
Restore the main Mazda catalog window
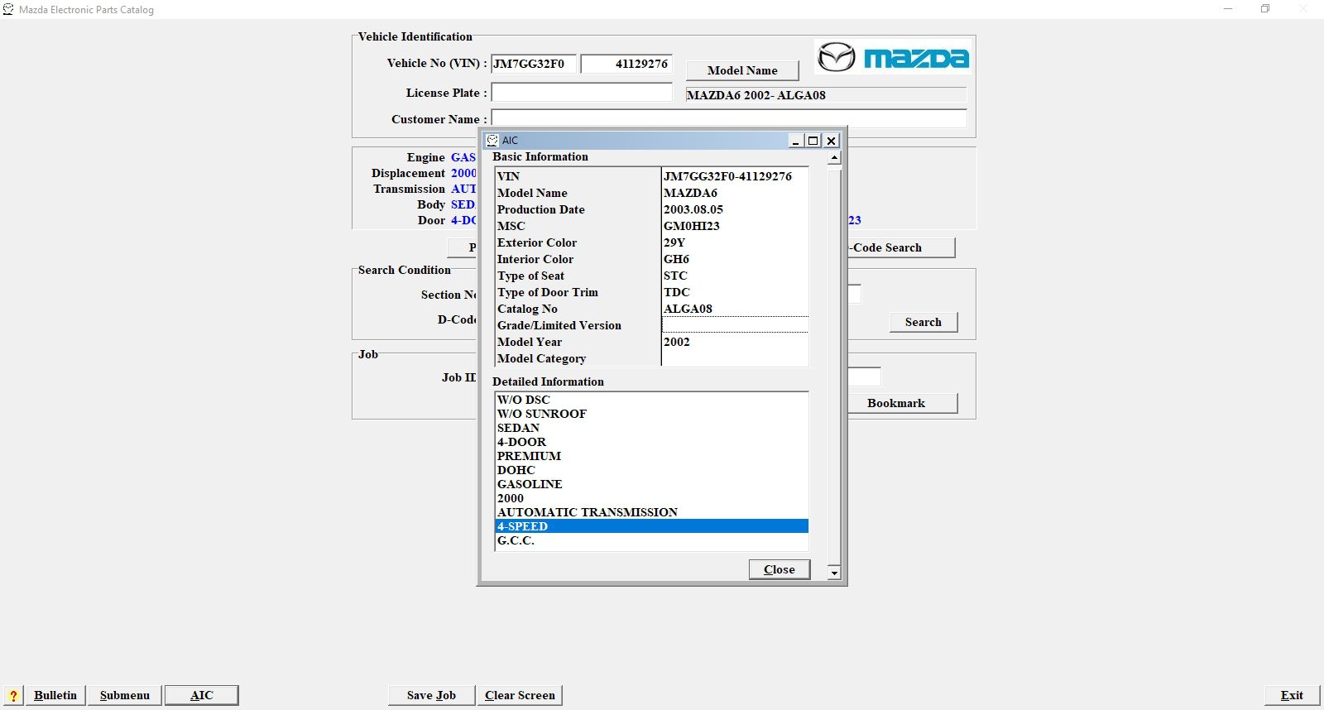(1265, 9)
